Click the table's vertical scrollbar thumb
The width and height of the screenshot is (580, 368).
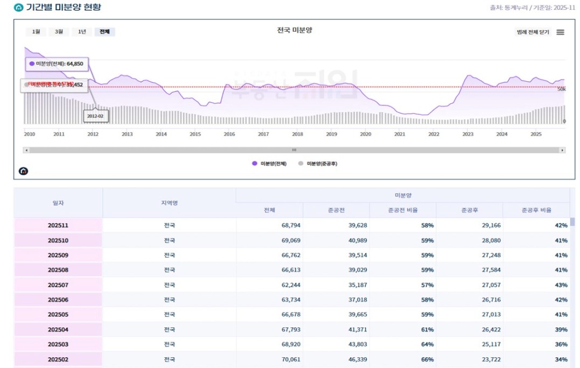point(572,222)
